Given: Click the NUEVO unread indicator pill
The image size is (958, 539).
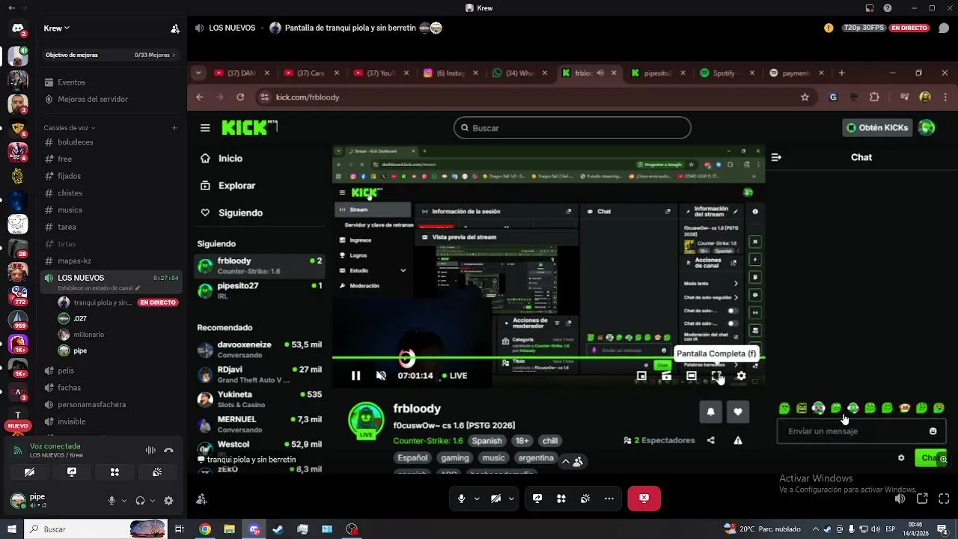Looking at the screenshot, I should 18,426.
